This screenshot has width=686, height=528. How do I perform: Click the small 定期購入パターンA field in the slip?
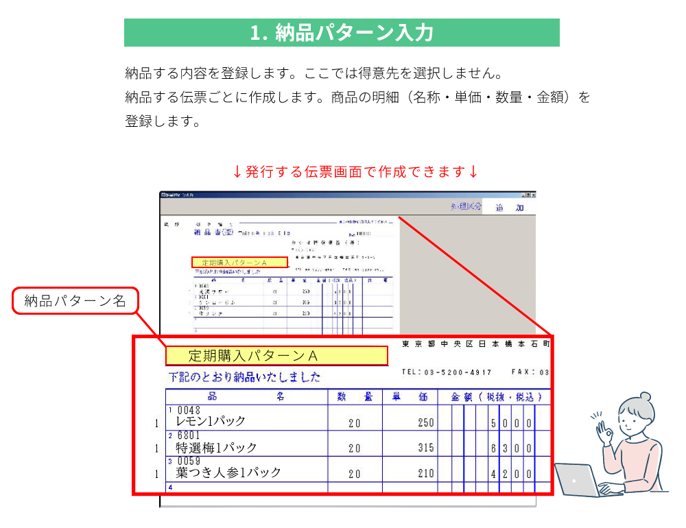pyautogui.click(x=239, y=263)
